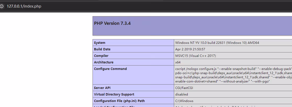Select the Server API row label
The image size is (292, 107).
coord(102,88)
